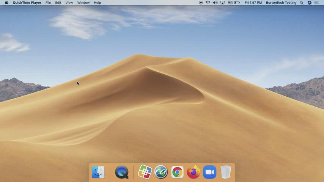Click the Siri icon in menu bar
The width and height of the screenshot is (324, 182).
309,3
